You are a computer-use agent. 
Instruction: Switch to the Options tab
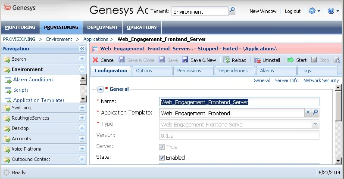pyautogui.click(x=152, y=71)
